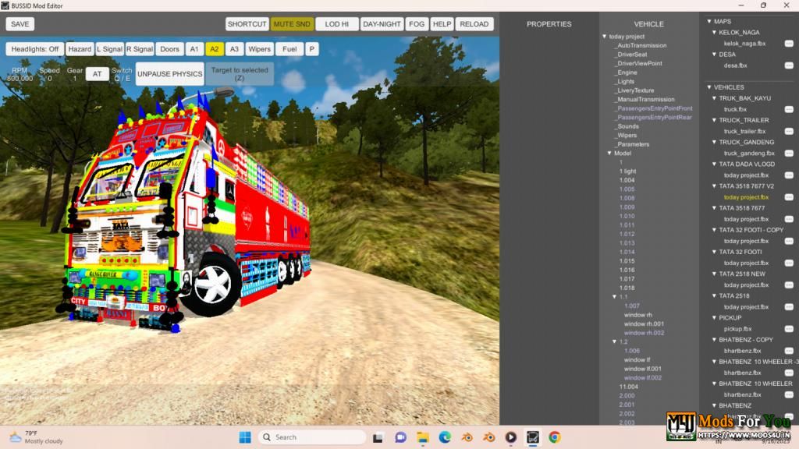Open the first Blender taskbar icon
This screenshot has height=449, width=799.
point(467,437)
